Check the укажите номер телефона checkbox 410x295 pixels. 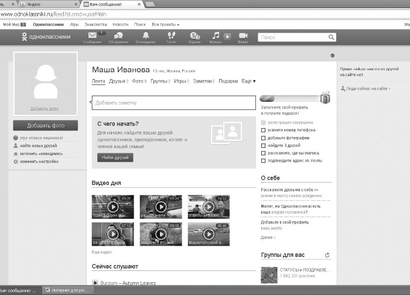pyautogui.click(x=264, y=130)
